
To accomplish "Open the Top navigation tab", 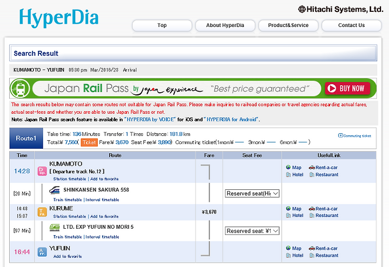I will pos(162,25).
